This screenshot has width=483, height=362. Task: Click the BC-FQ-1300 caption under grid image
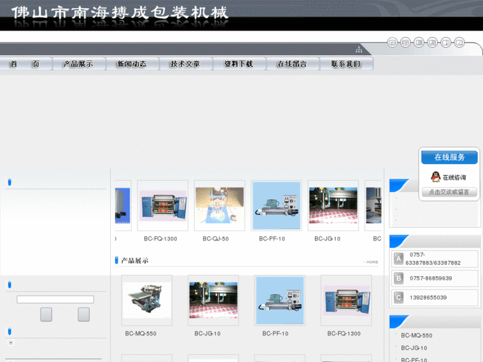[343, 333]
